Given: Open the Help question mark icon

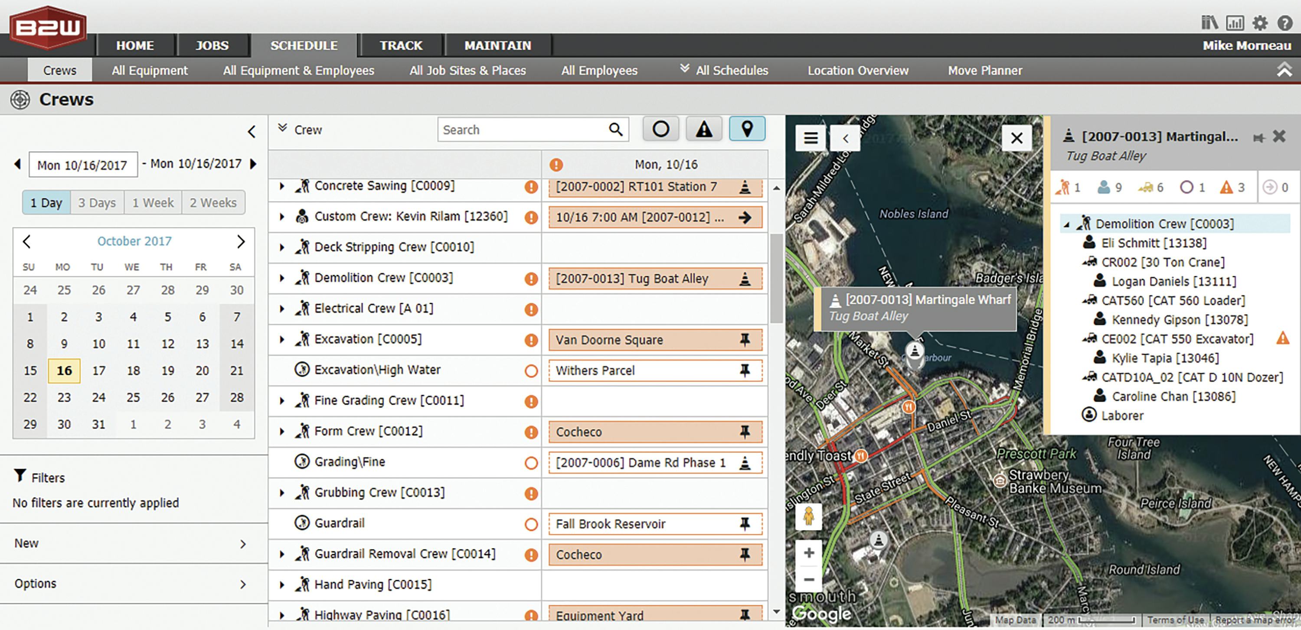Looking at the screenshot, I should pos(1285,22).
